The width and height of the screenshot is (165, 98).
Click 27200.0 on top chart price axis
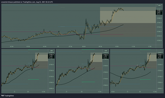click(159, 41)
